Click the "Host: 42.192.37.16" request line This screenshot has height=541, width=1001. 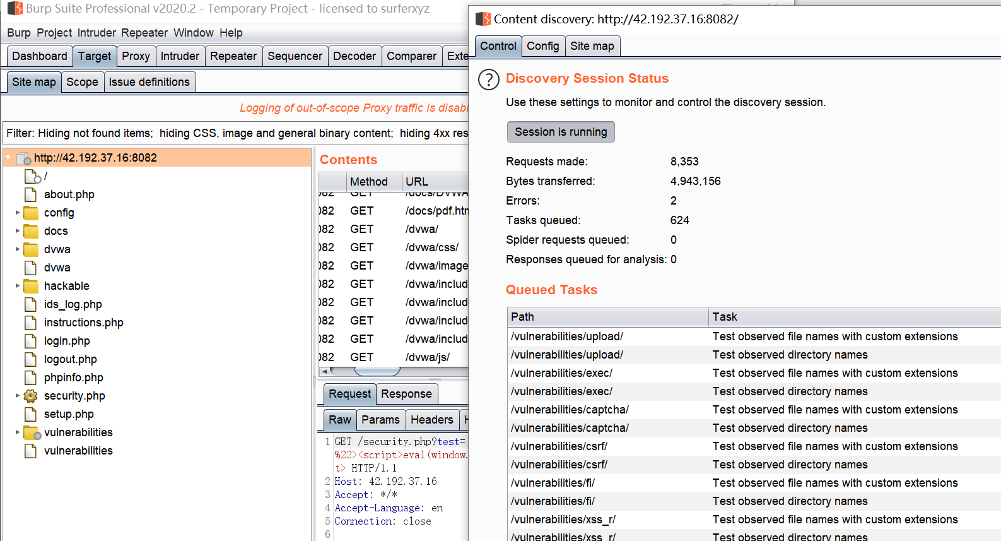(x=385, y=482)
